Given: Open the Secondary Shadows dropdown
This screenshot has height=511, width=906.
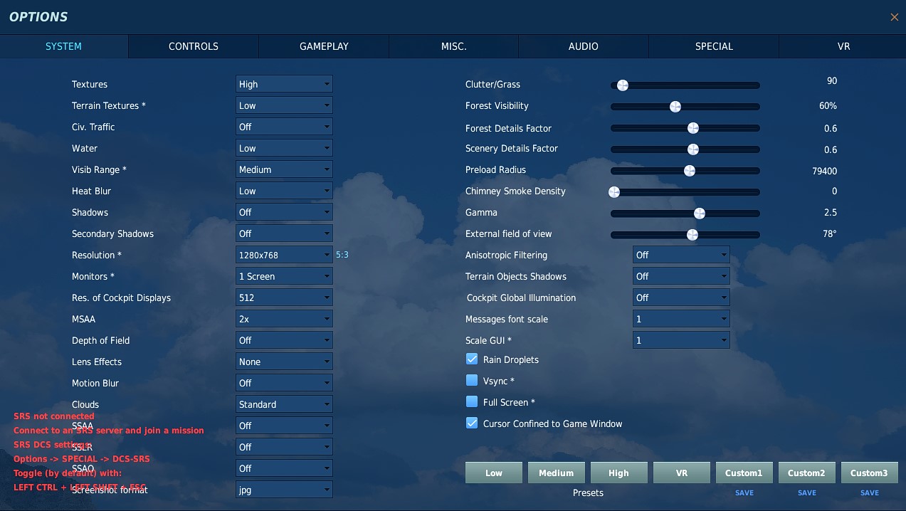Looking at the screenshot, I should [284, 233].
